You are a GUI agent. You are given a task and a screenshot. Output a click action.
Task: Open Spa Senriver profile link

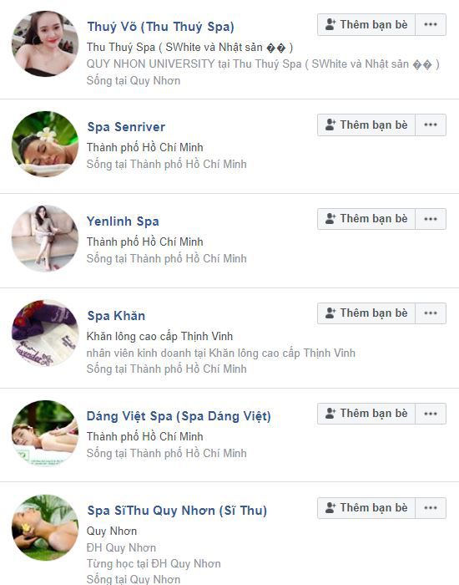click(126, 127)
